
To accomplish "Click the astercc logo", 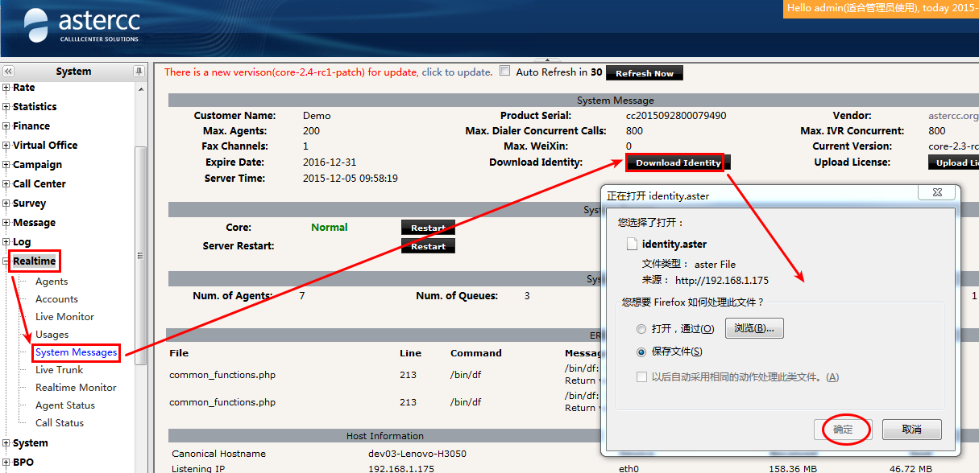I will coord(81,25).
